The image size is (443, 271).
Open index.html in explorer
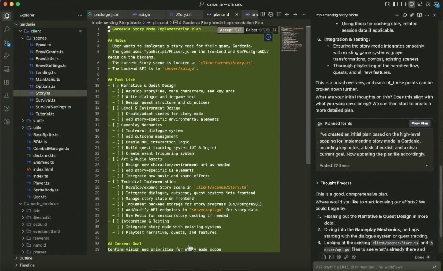[x=43, y=169]
